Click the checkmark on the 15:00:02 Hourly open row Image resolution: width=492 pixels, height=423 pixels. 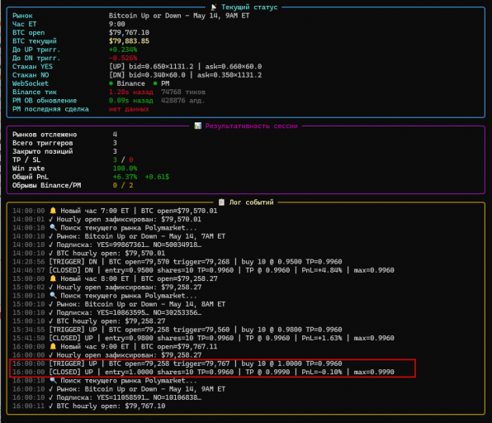[51, 287]
